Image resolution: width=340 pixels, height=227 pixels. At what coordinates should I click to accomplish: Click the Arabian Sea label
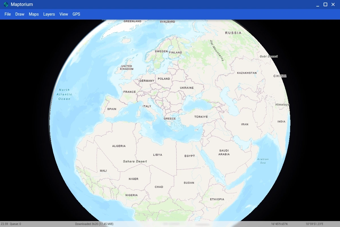pos(263,161)
